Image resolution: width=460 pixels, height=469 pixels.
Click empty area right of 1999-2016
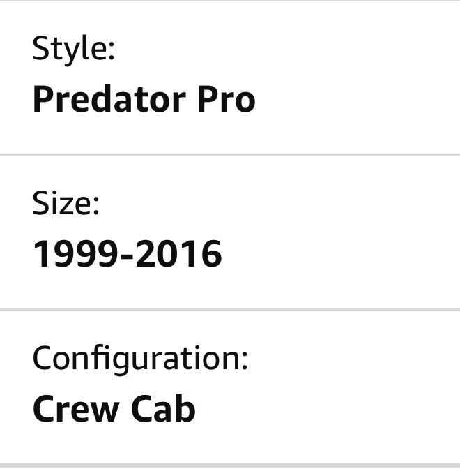(342, 255)
